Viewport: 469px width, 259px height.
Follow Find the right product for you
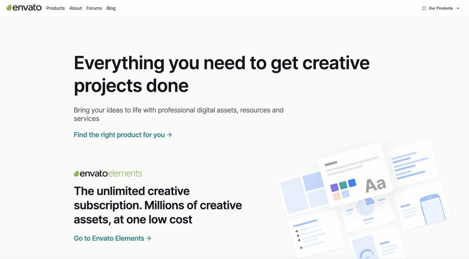[123, 135]
